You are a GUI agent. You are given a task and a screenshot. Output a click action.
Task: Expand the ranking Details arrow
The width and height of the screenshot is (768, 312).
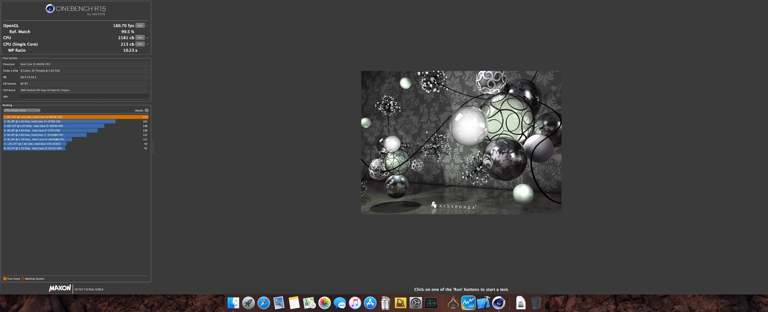click(x=147, y=111)
